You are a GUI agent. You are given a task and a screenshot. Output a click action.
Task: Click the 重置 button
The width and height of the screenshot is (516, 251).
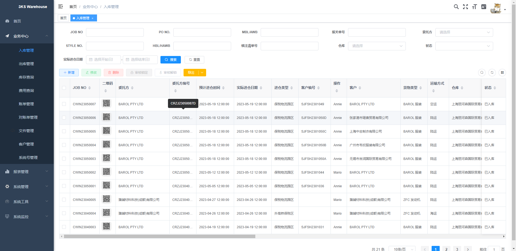click(x=194, y=60)
